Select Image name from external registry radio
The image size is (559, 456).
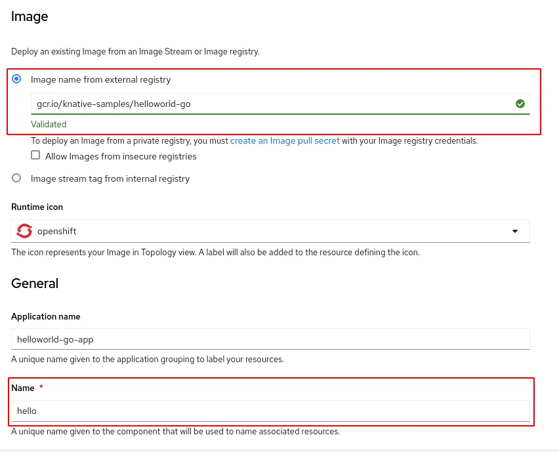coord(16,79)
